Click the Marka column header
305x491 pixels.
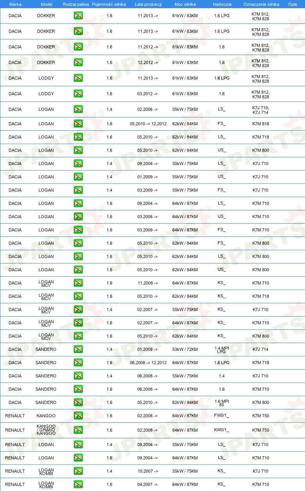pyautogui.click(x=15, y=4)
